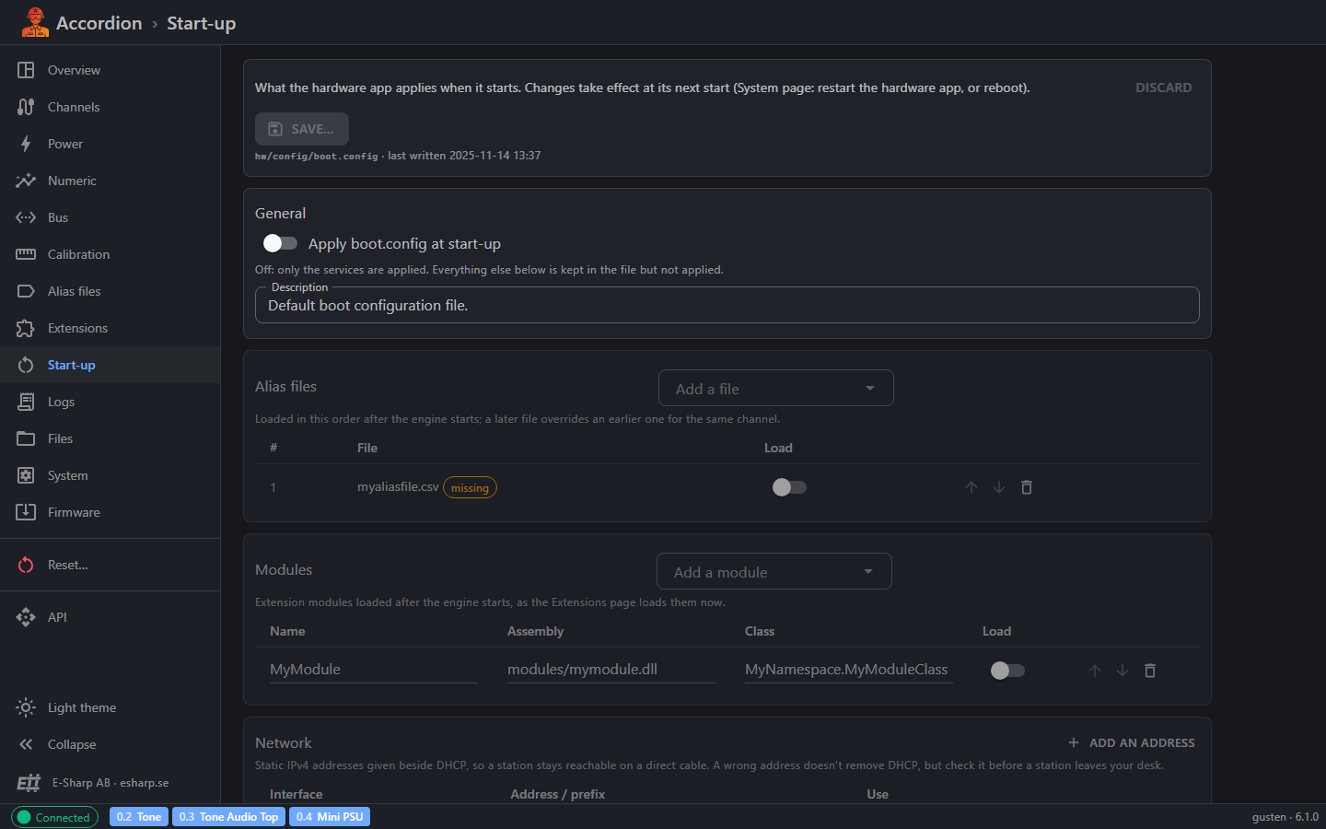This screenshot has height=829, width=1326.
Task: Click the Files folder icon
Action: pos(26,438)
